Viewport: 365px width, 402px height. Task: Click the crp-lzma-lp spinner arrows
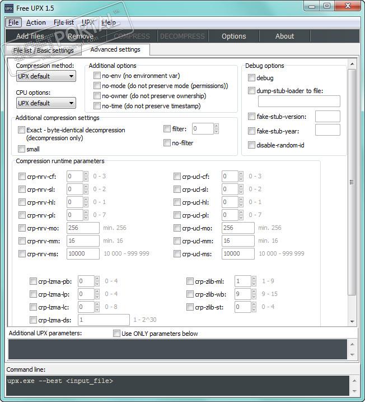[x=97, y=294]
